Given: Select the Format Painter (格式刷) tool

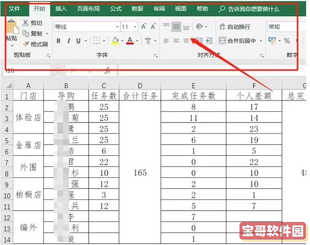Looking at the screenshot, I should click(35, 44).
